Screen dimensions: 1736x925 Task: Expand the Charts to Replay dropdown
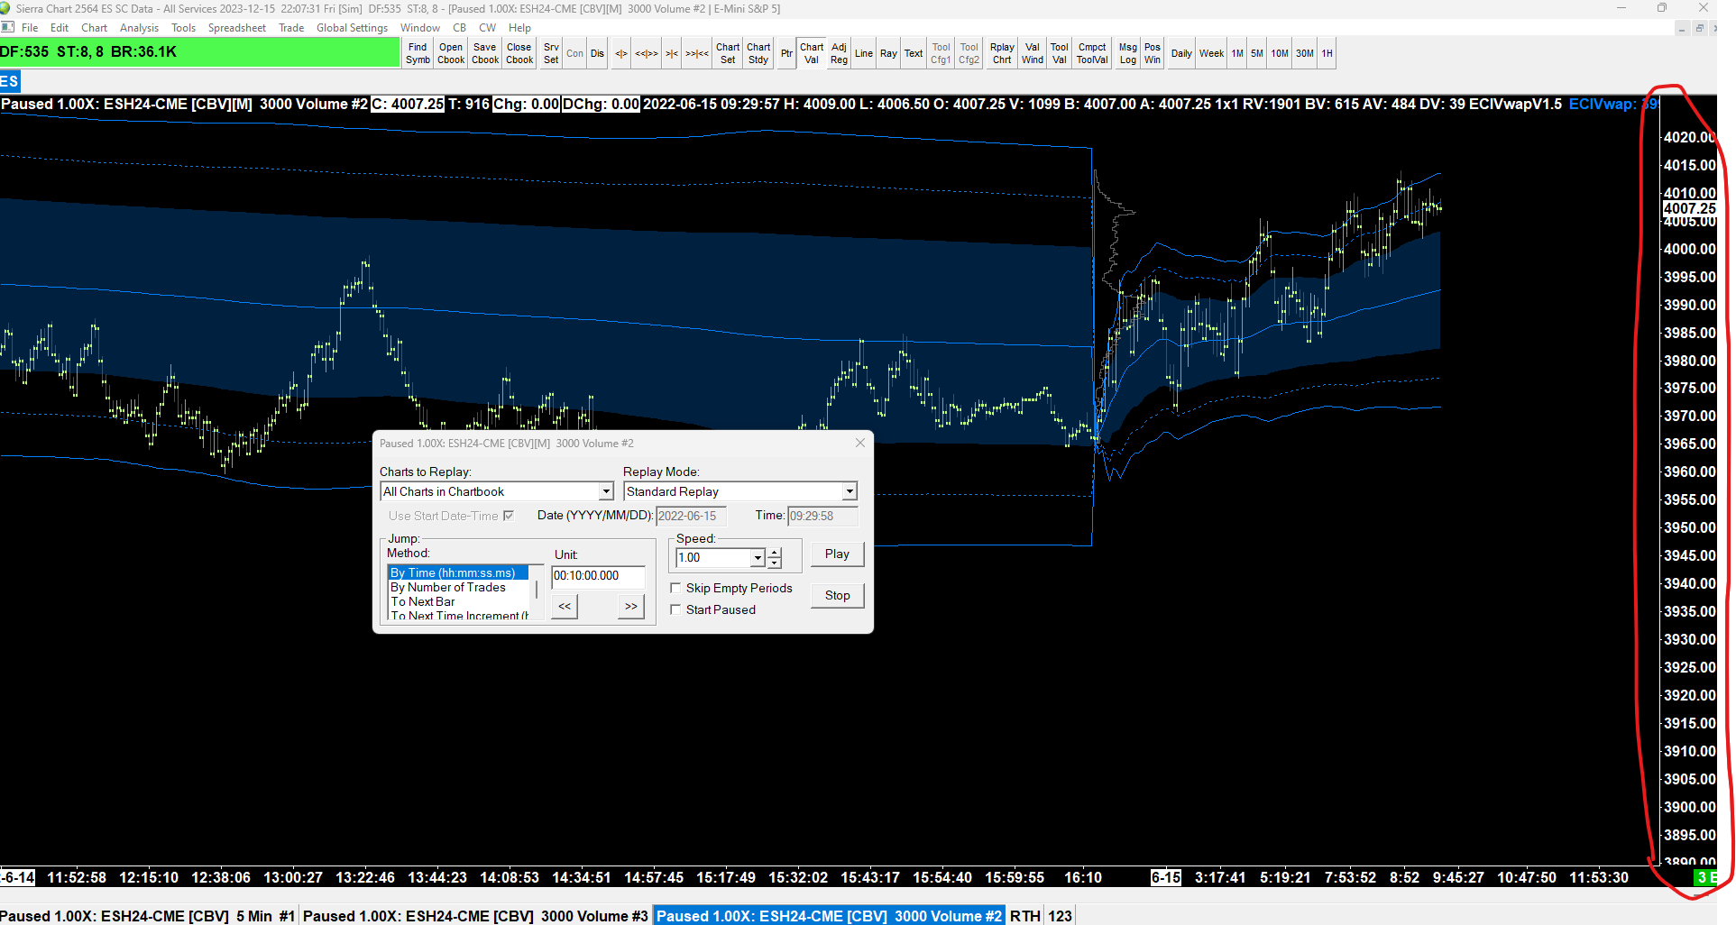[x=606, y=491]
